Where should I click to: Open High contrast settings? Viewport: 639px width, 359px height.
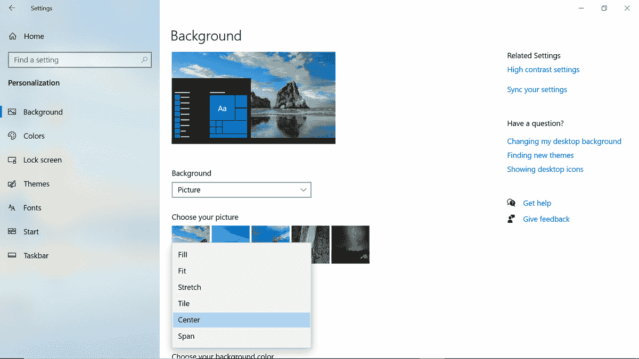click(x=543, y=69)
